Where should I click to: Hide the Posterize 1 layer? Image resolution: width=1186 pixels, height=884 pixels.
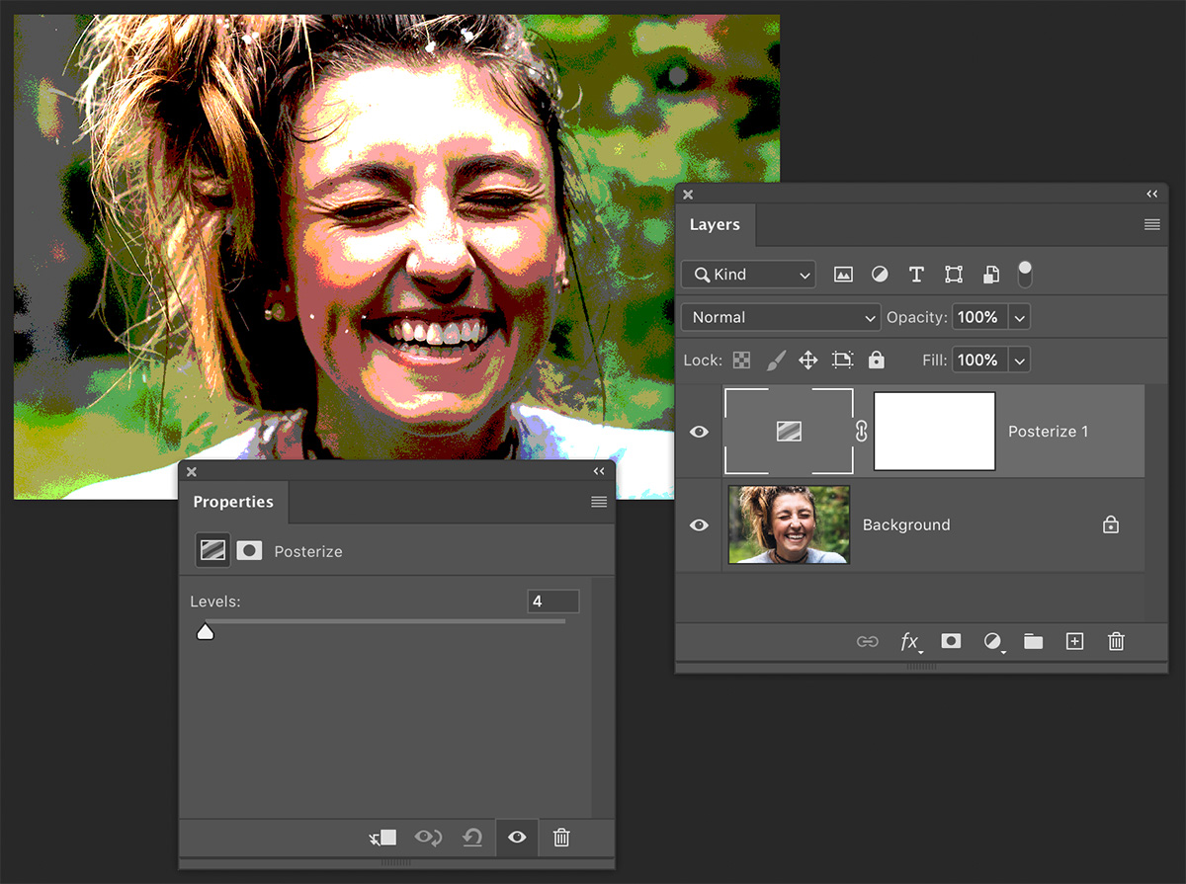click(699, 432)
